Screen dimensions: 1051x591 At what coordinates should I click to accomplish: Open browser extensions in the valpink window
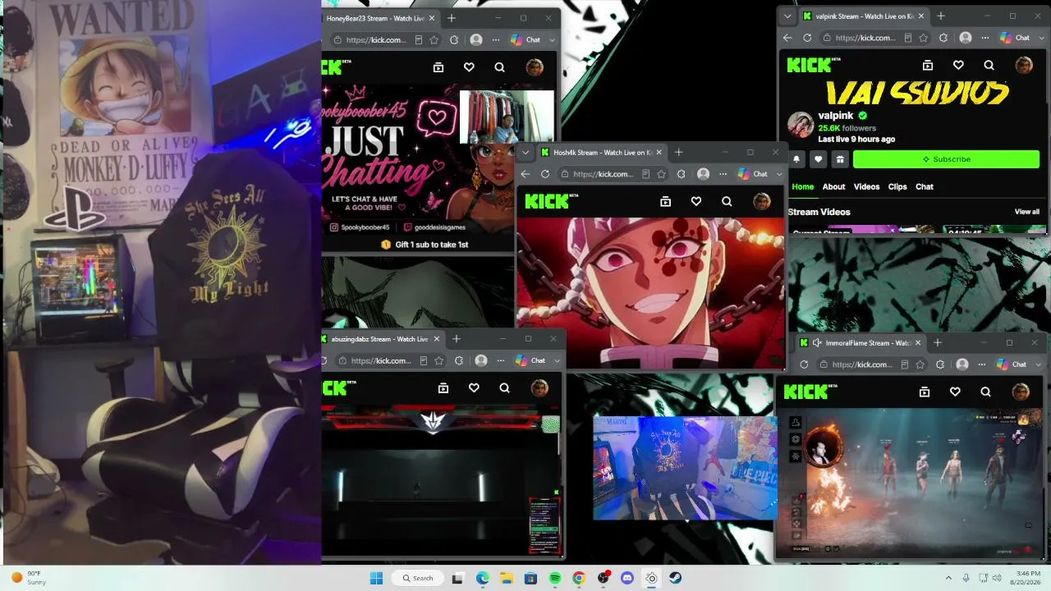(x=943, y=38)
